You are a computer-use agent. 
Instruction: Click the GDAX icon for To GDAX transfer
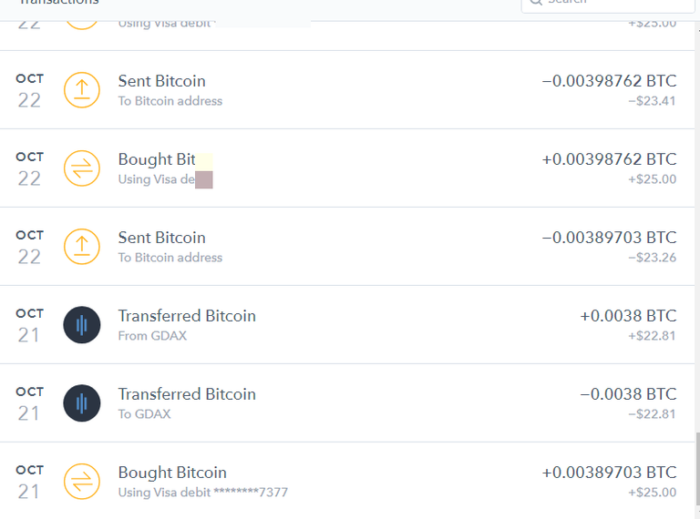[82, 403]
